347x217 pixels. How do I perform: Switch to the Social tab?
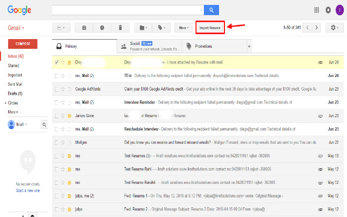pyautogui.click(x=150, y=46)
